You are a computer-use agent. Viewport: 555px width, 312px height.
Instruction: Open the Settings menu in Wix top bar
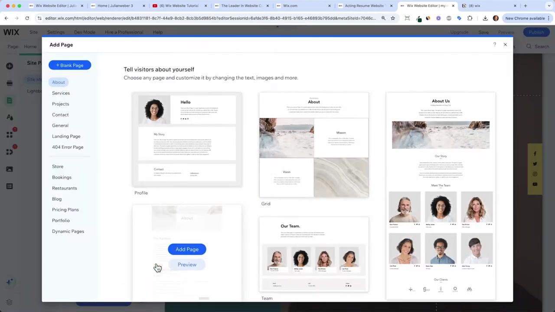coord(56,32)
